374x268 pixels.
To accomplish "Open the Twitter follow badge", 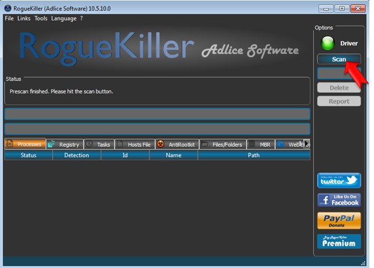I will tap(339, 180).
